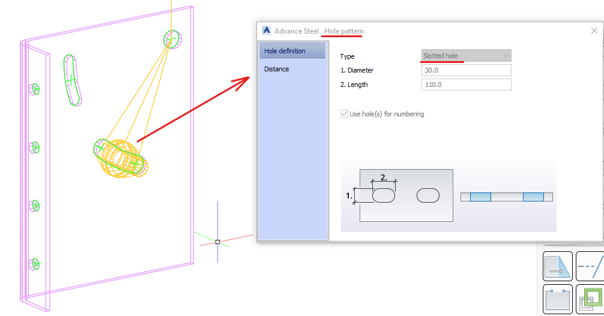Select the Hole definition tab
The width and height of the screenshot is (604, 316).
click(x=293, y=51)
